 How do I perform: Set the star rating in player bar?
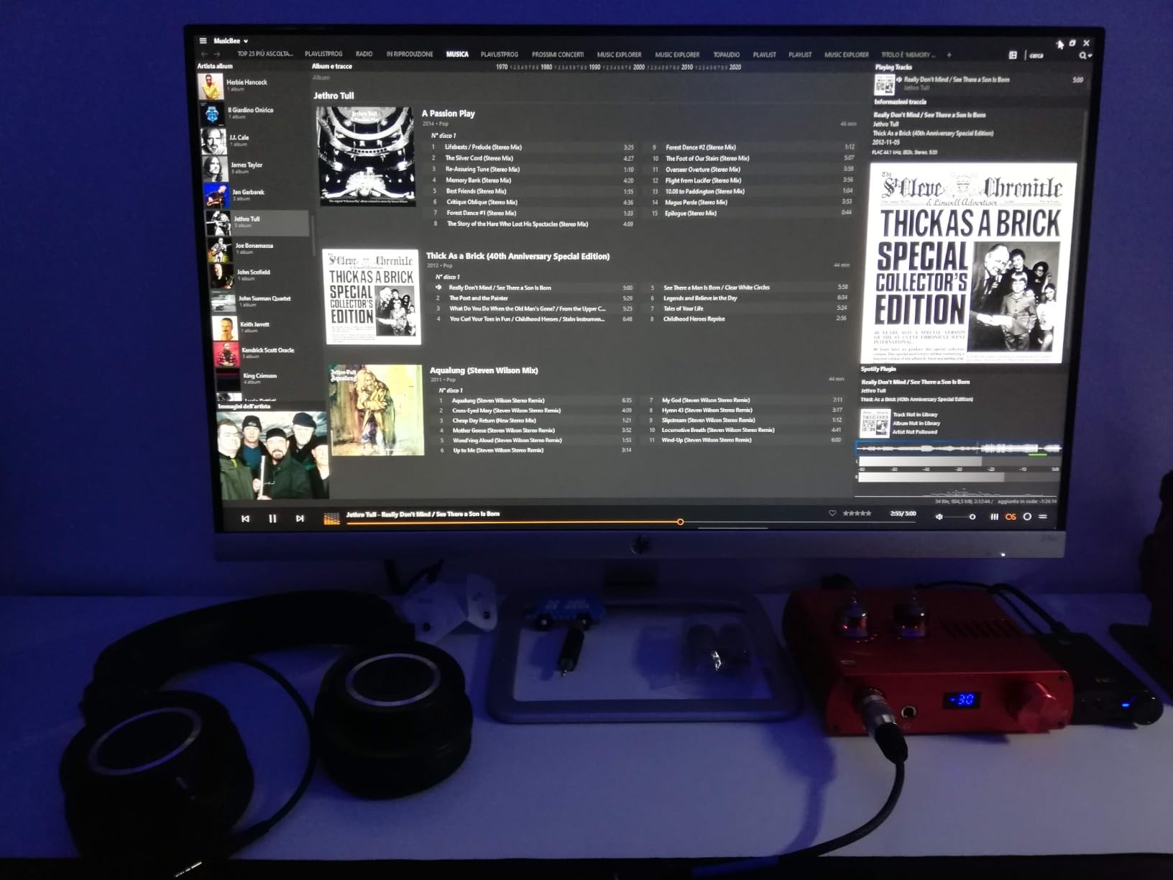tap(857, 513)
